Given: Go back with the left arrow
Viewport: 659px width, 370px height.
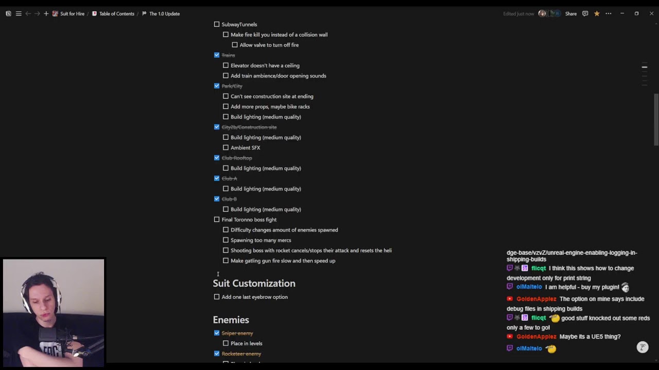Looking at the screenshot, I should (x=28, y=14).
